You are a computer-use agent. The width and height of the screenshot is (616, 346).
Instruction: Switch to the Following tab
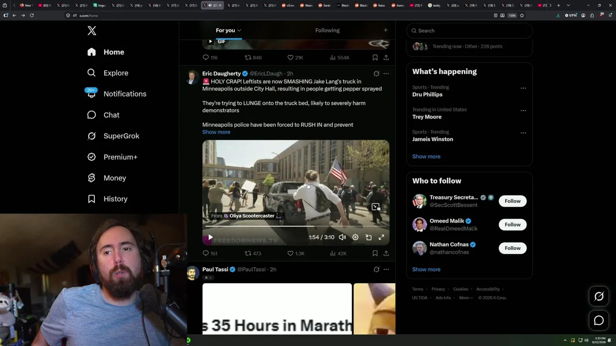coord(327,30)
